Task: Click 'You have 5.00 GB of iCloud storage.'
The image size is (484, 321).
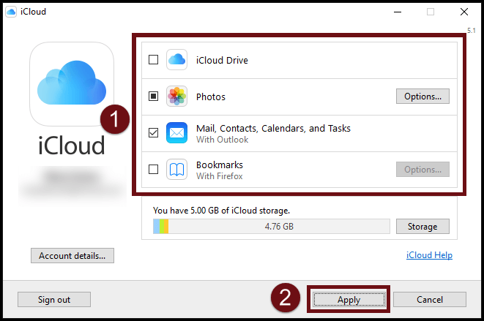Action: coord(221,211)
